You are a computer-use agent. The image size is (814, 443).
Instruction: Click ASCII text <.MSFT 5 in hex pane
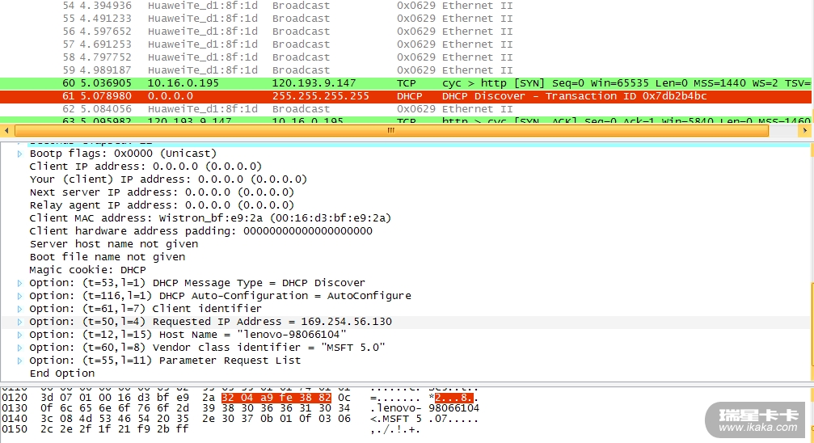tap(396, 419)
